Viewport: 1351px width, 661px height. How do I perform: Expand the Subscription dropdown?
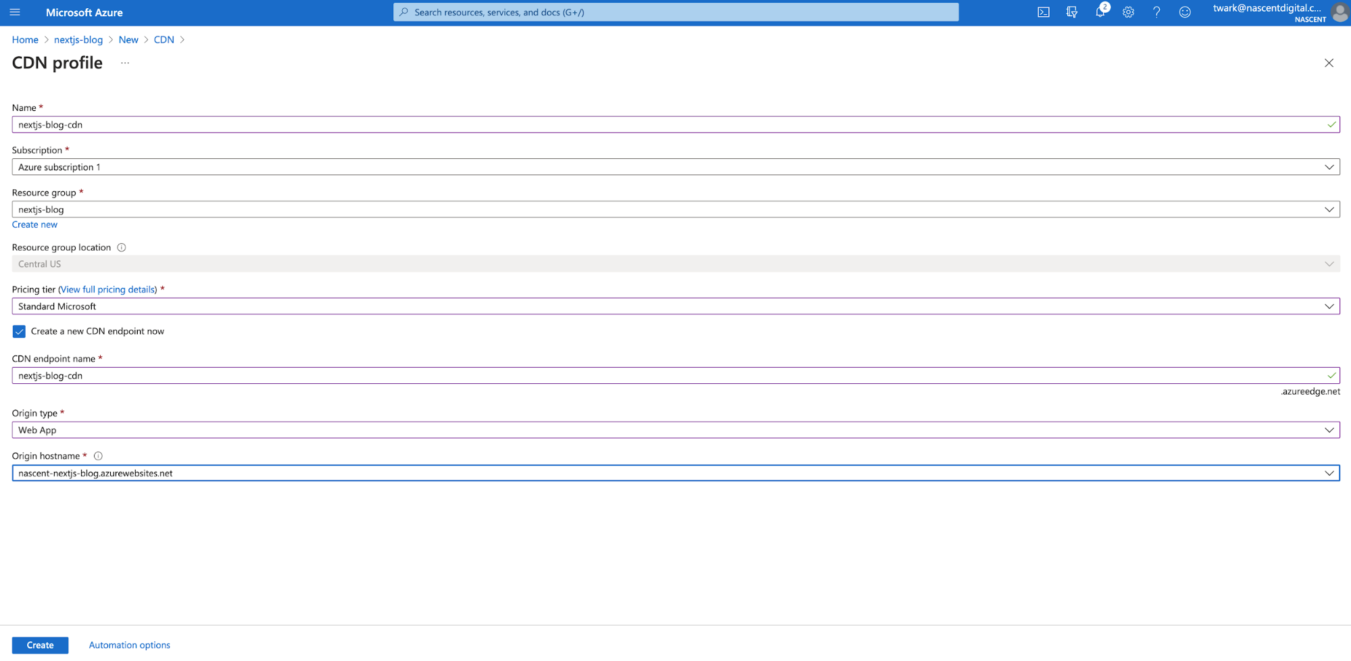pos(676,167)
